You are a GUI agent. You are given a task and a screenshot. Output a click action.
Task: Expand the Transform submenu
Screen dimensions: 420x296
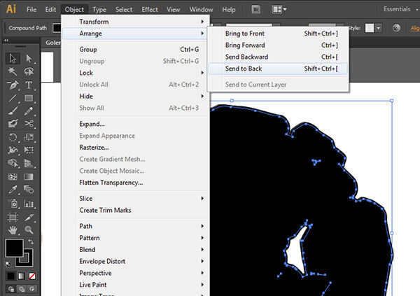click(135, 22)
